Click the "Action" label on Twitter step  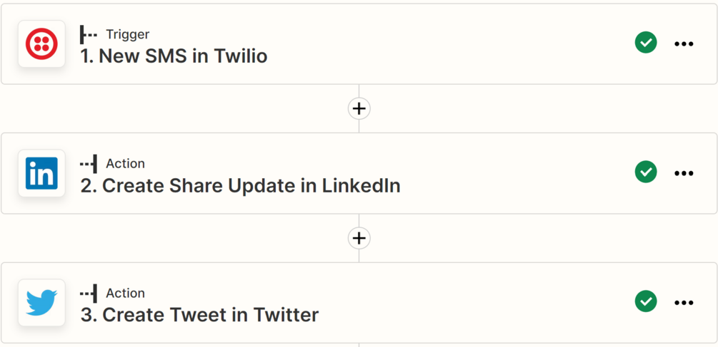125,294
